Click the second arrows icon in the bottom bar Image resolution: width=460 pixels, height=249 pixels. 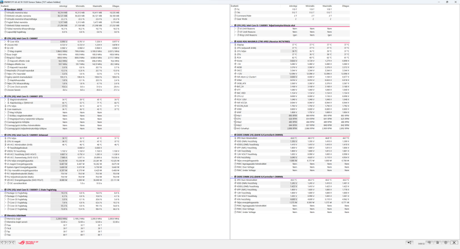pos(11,243)
